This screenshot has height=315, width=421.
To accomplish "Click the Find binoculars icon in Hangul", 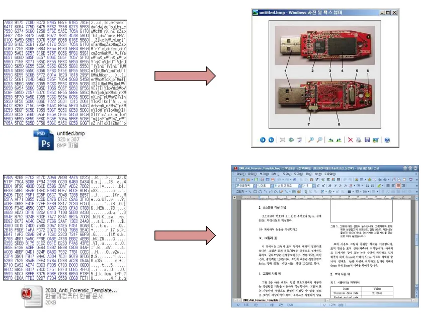I will pos(295,180).
